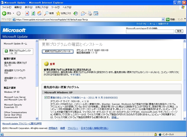Open the Mail button dropdown arrow
Screen dimensions: 187x137
pyautogui.click(x=86, y=13)
